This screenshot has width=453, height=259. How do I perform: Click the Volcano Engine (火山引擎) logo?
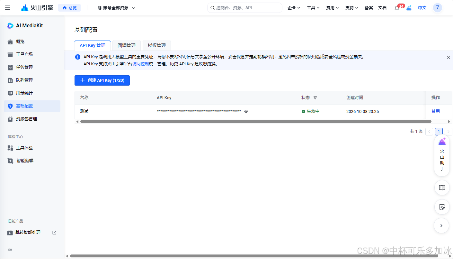(x=37, y=8)
